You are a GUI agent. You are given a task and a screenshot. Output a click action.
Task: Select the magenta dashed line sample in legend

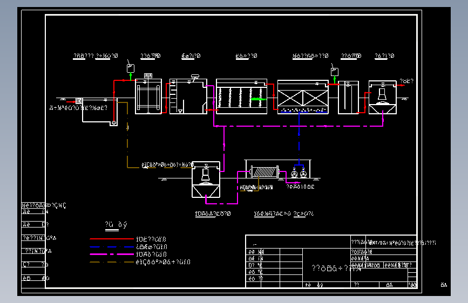click(x=112, y=254)
